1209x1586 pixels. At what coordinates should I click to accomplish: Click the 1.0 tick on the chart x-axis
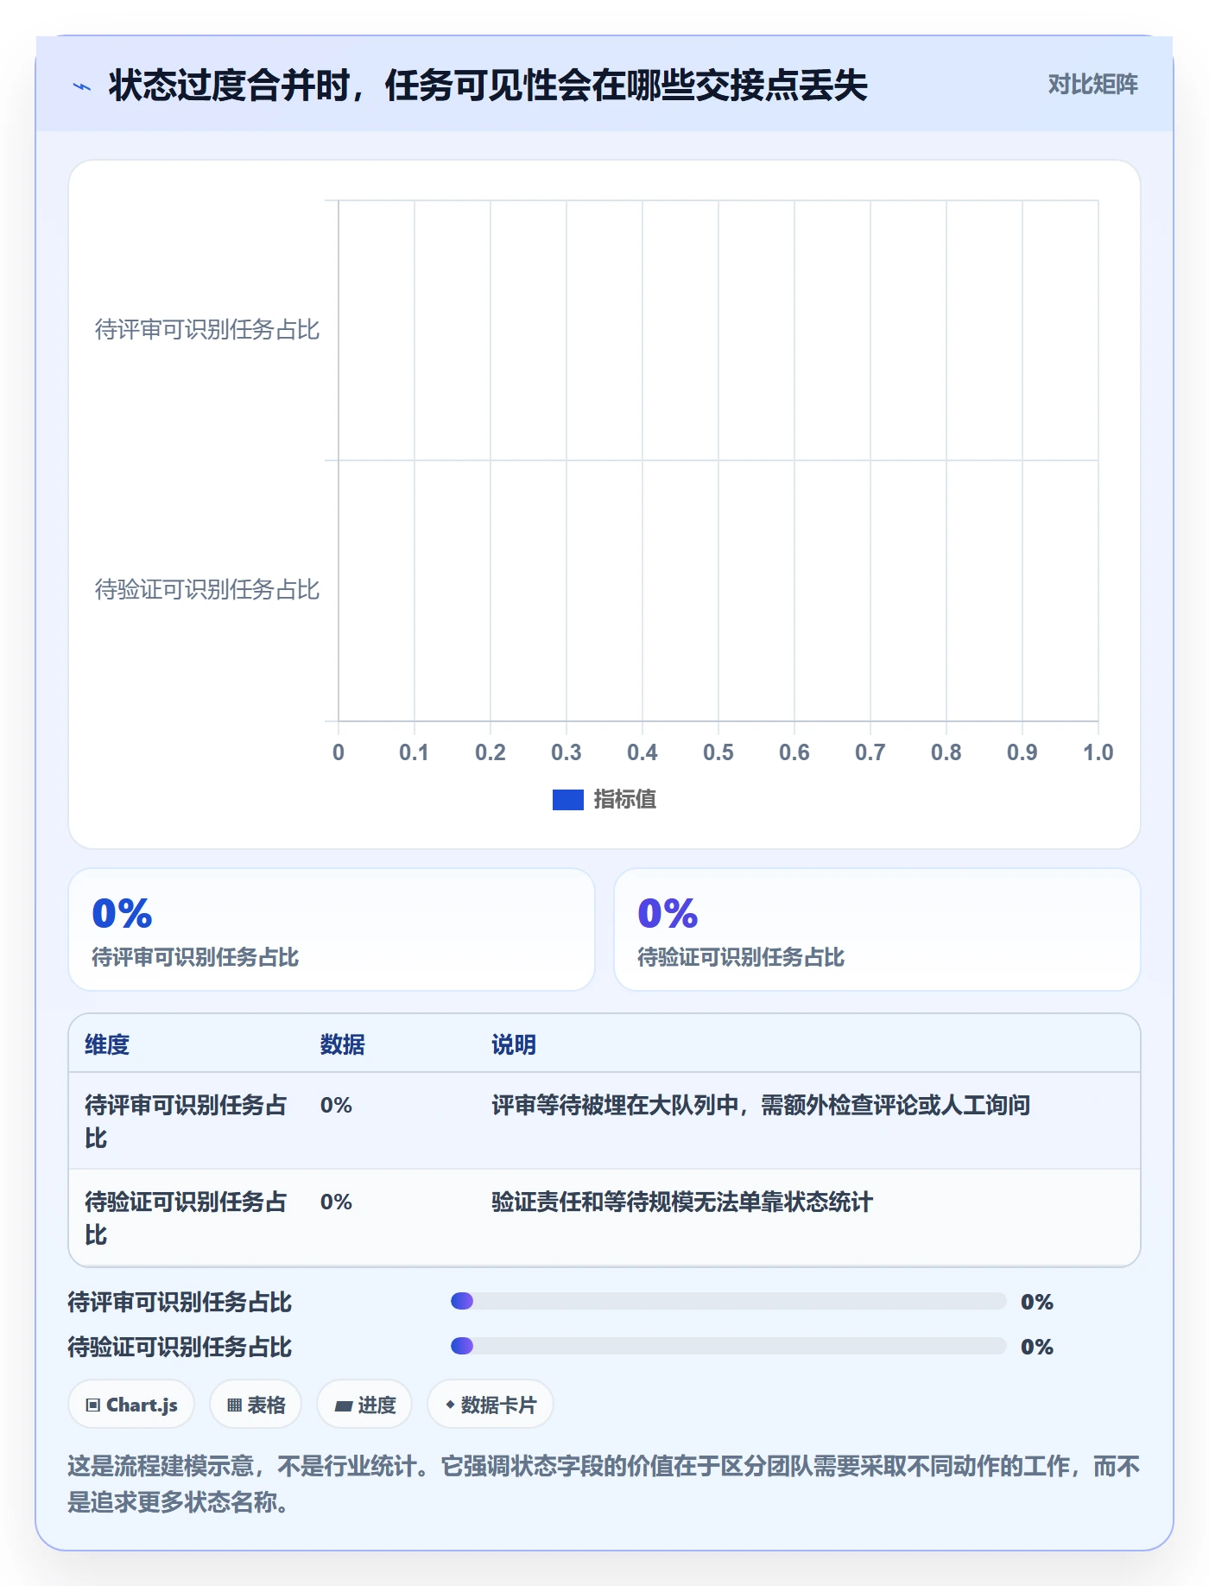[x=1098, y=752]
